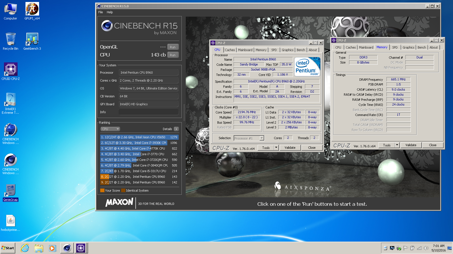Screen dimensions: 453x254
Task: Click the ranking Details arrow button
Action: point(176,129)
